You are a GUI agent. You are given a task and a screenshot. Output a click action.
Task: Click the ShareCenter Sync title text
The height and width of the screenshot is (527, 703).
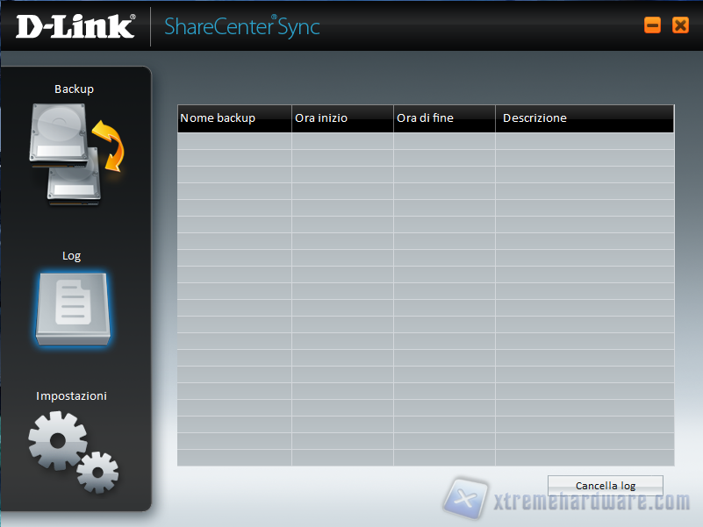(x=242, y=26)
